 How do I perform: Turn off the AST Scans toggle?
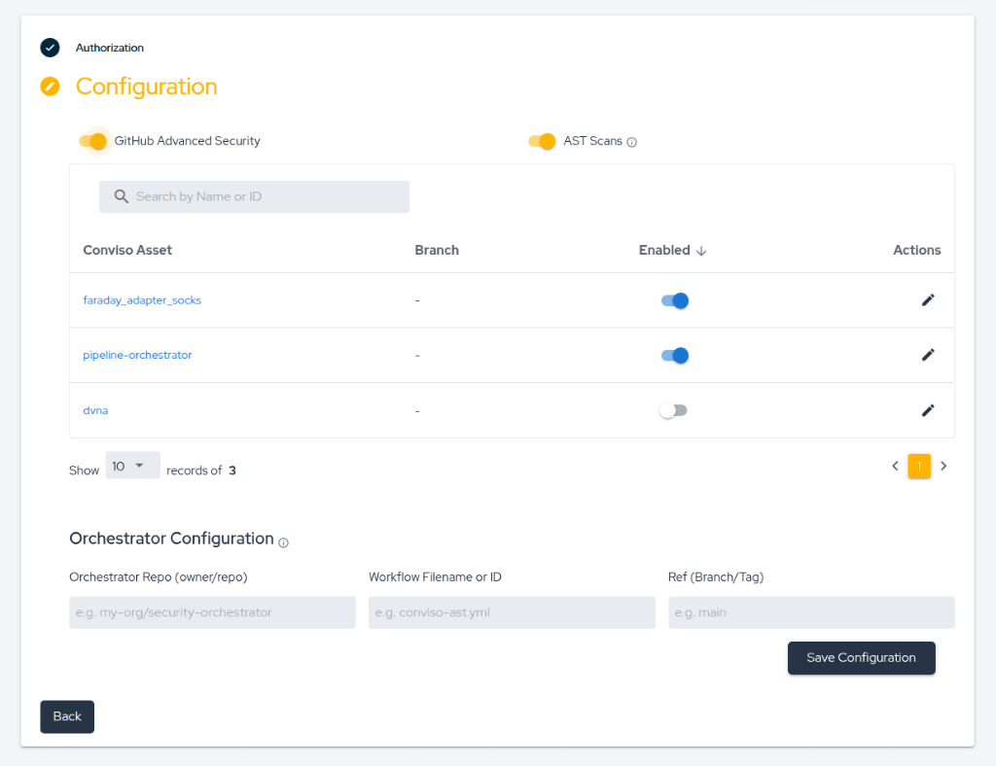point(541,141)
